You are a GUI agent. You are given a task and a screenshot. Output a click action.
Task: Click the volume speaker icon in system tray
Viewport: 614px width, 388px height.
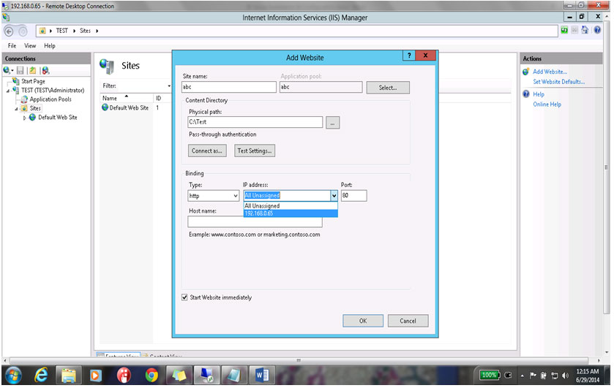(565, 376)
